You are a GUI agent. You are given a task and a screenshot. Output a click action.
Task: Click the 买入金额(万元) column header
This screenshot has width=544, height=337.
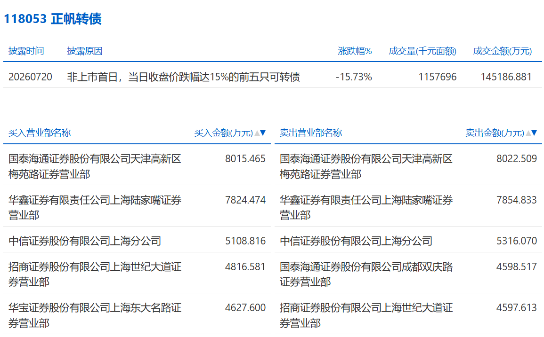tap(224, 133)
